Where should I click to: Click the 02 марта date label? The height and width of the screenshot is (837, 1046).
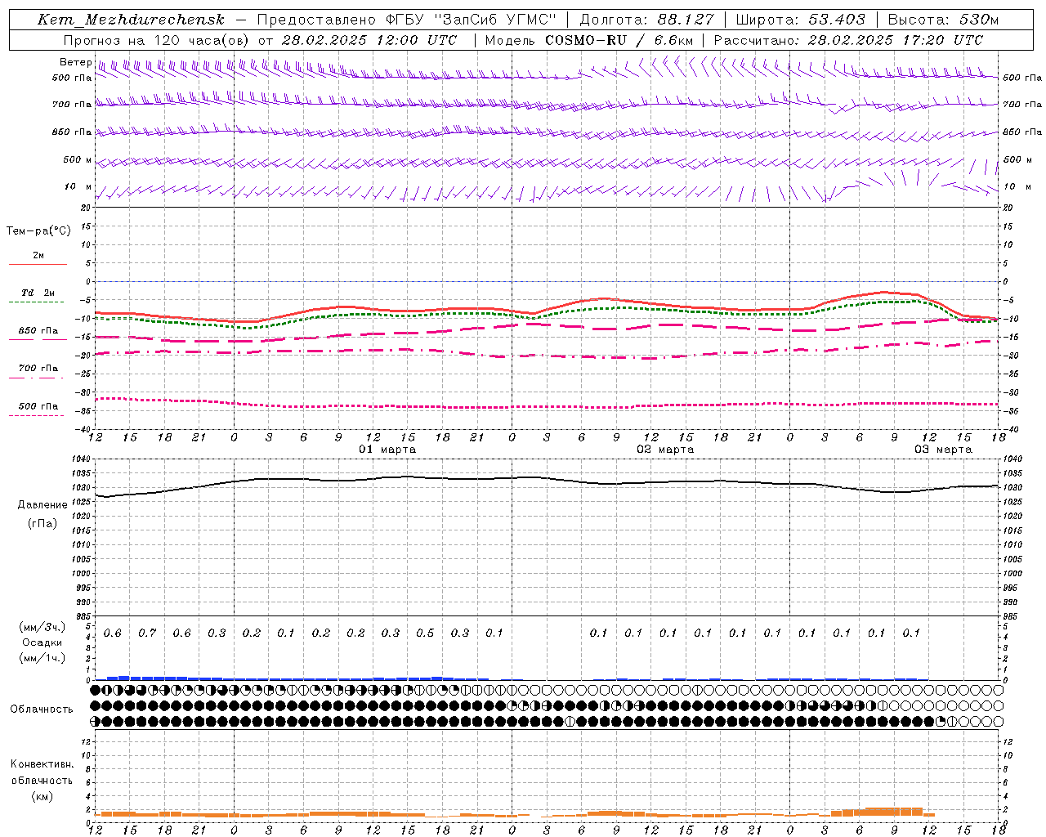coord(665,450)
